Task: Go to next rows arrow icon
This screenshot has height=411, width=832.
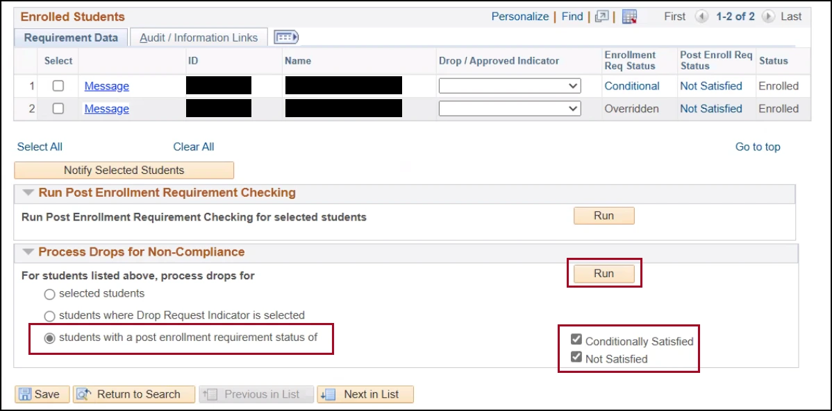Action: [x=767, y=17]
